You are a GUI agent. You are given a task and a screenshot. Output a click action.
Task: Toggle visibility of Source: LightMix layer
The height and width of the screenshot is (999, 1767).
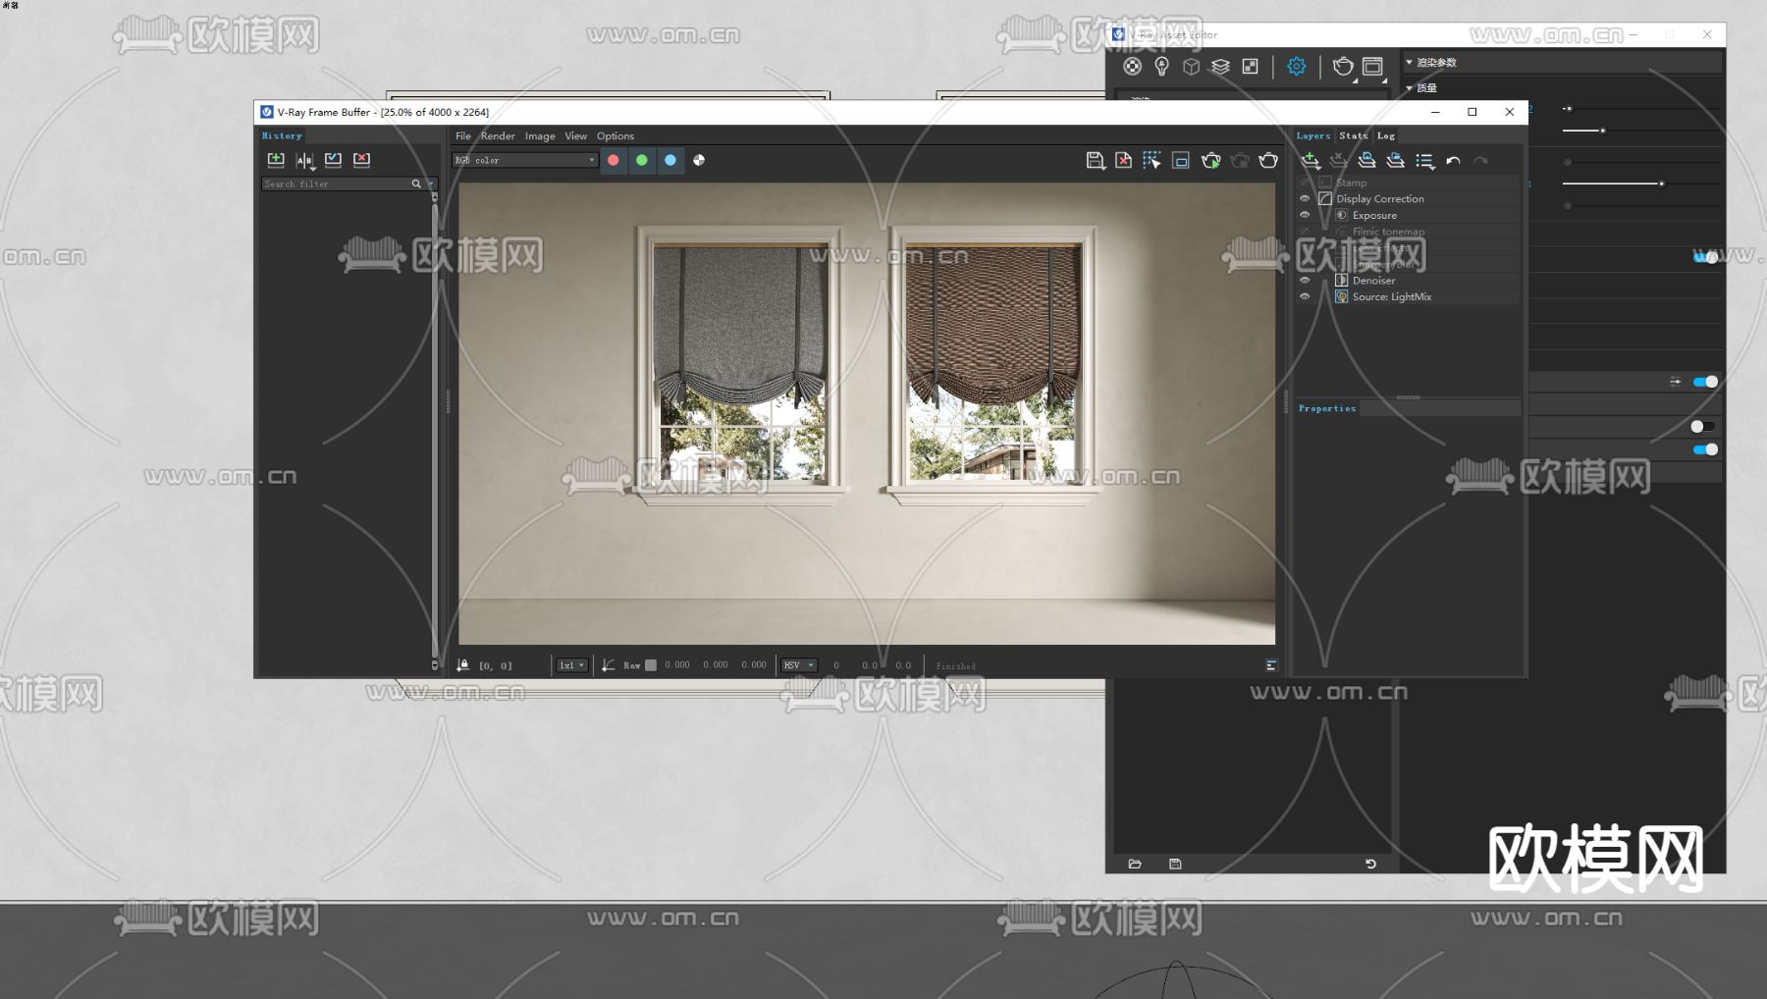point(1305,296)
